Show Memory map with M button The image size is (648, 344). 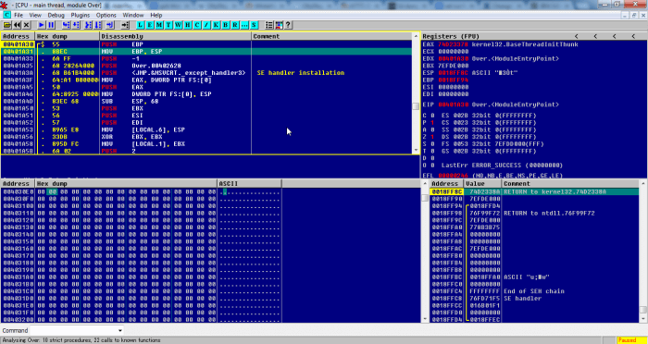(x=159, y=25)
